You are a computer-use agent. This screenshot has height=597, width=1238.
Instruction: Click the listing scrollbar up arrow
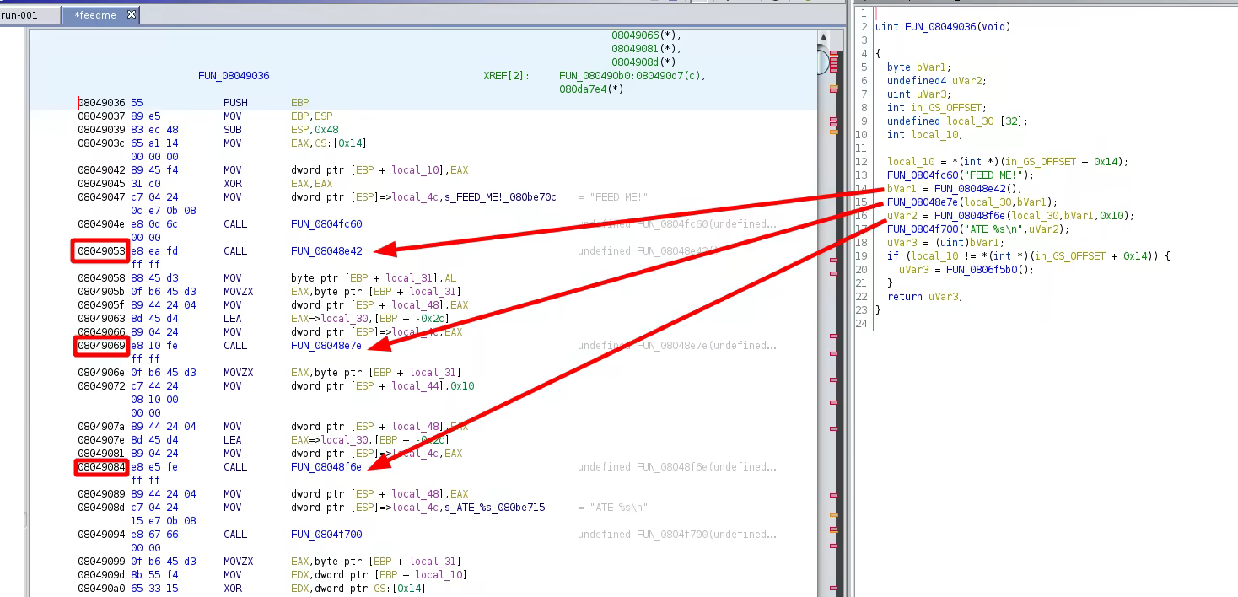[824, 38]
